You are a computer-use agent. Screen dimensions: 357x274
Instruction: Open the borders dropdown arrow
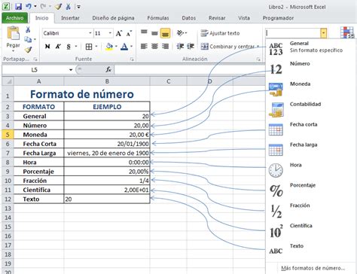(x=96, y=47)
